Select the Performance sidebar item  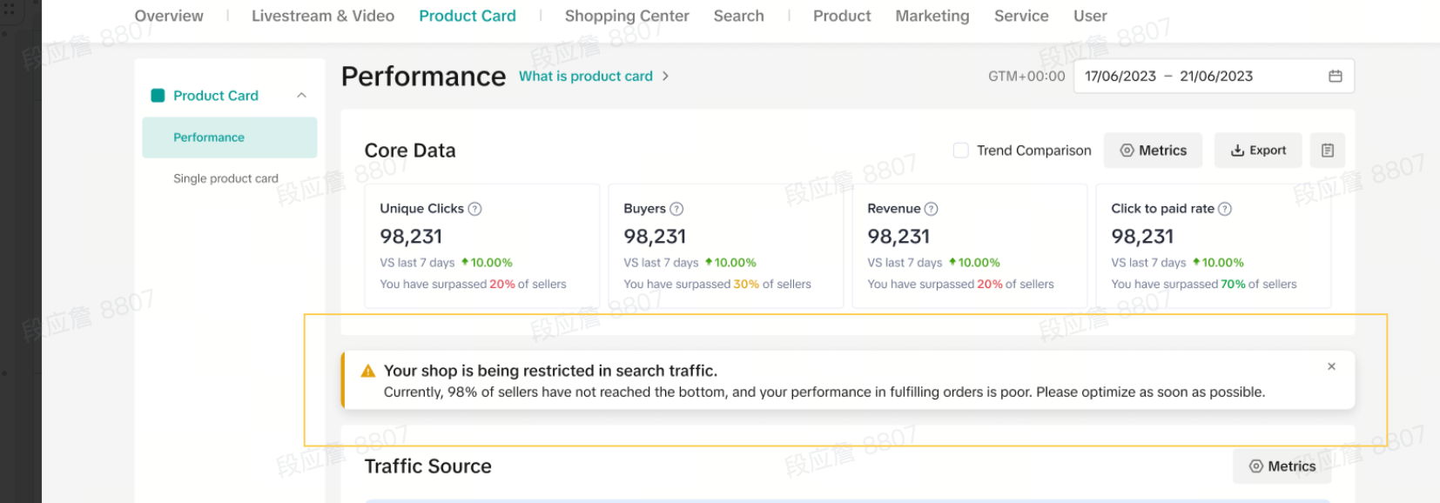tap(209, 137)
